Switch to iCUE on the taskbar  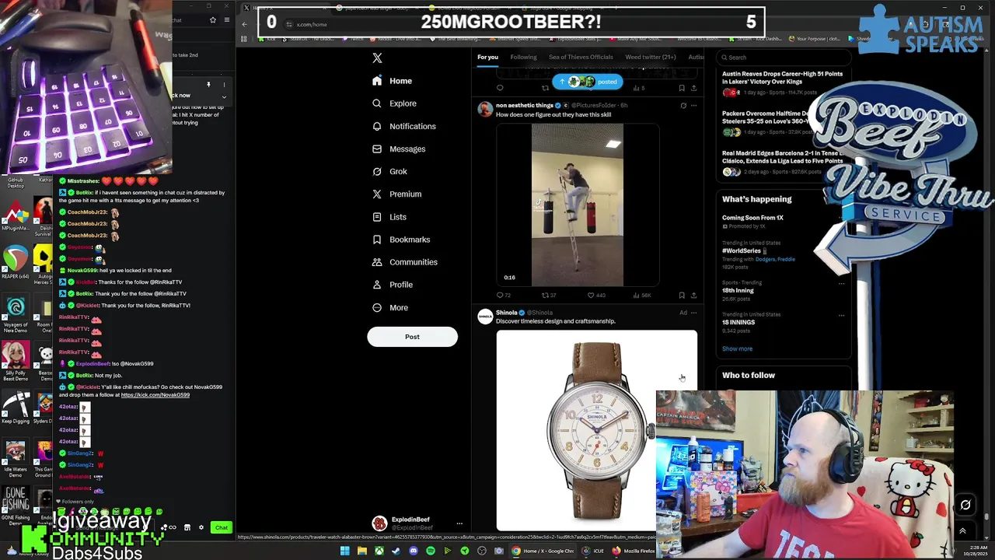pos(592,551)
